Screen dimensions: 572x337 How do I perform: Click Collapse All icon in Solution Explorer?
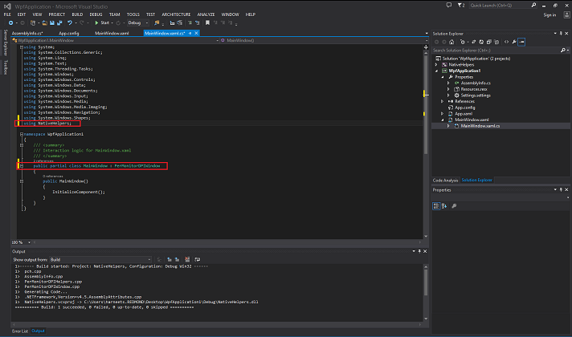point(488,42)
